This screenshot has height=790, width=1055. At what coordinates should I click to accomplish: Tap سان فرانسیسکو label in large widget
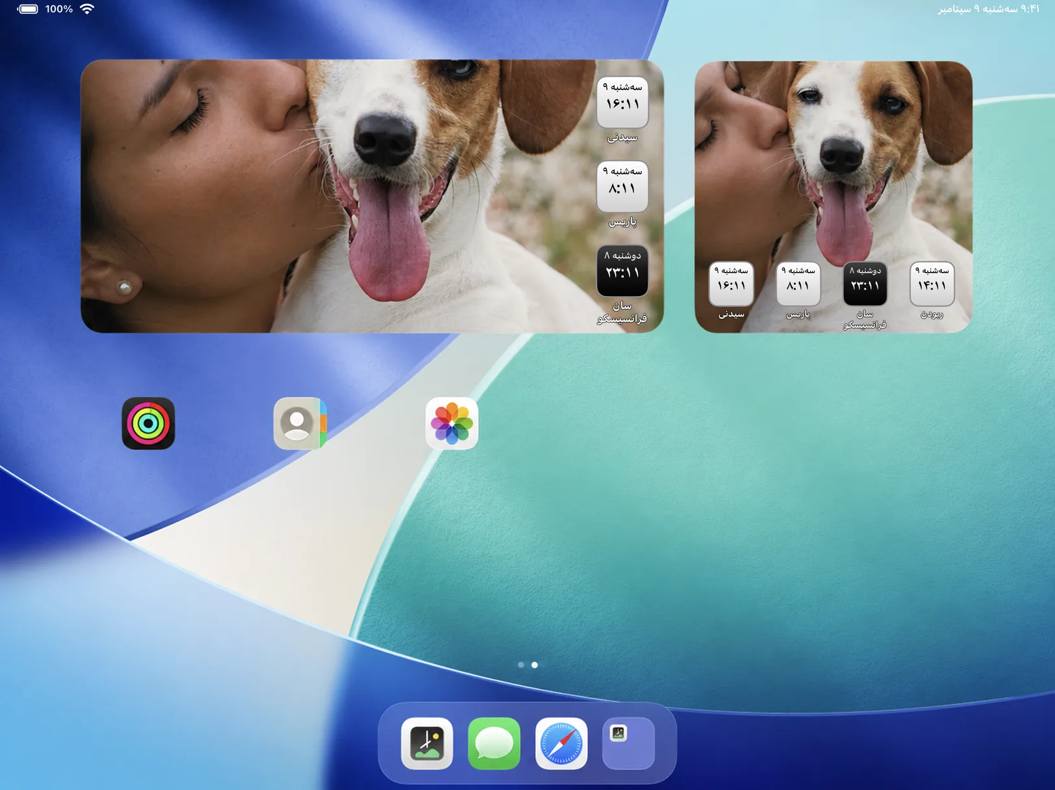(622, 312)
